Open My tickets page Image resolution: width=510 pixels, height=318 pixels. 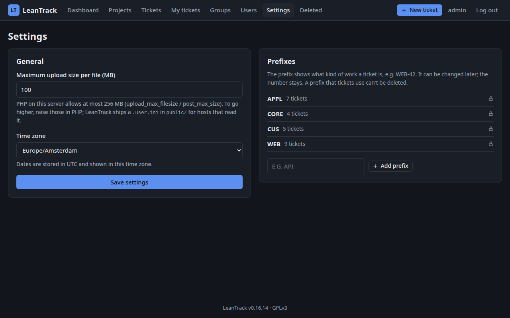click(x=186, y=10)
